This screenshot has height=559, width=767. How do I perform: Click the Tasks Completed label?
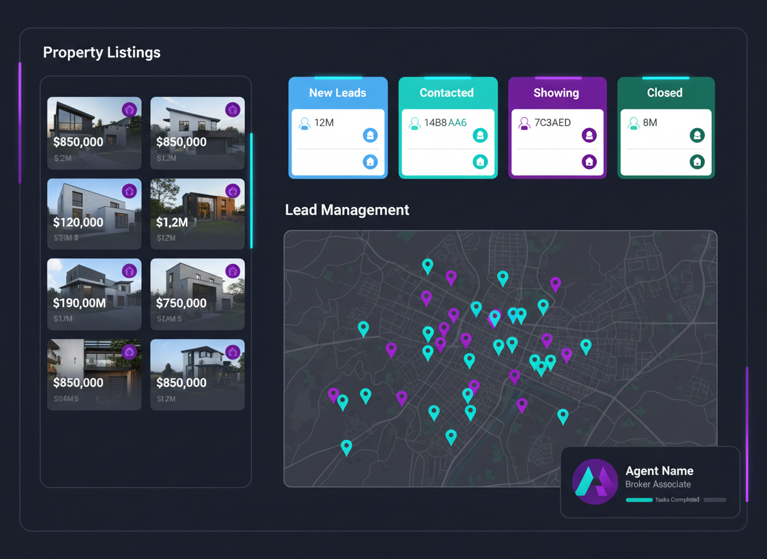(677, 499)
